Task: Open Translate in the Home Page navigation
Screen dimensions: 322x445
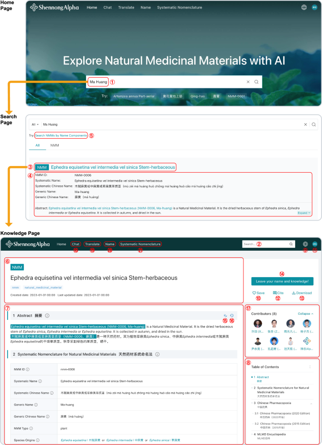Action: pyautogui.click(x=126, y=8)
